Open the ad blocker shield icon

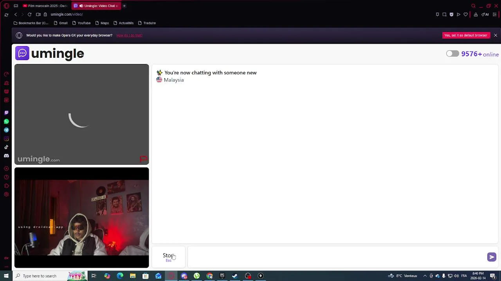point(451,14)
